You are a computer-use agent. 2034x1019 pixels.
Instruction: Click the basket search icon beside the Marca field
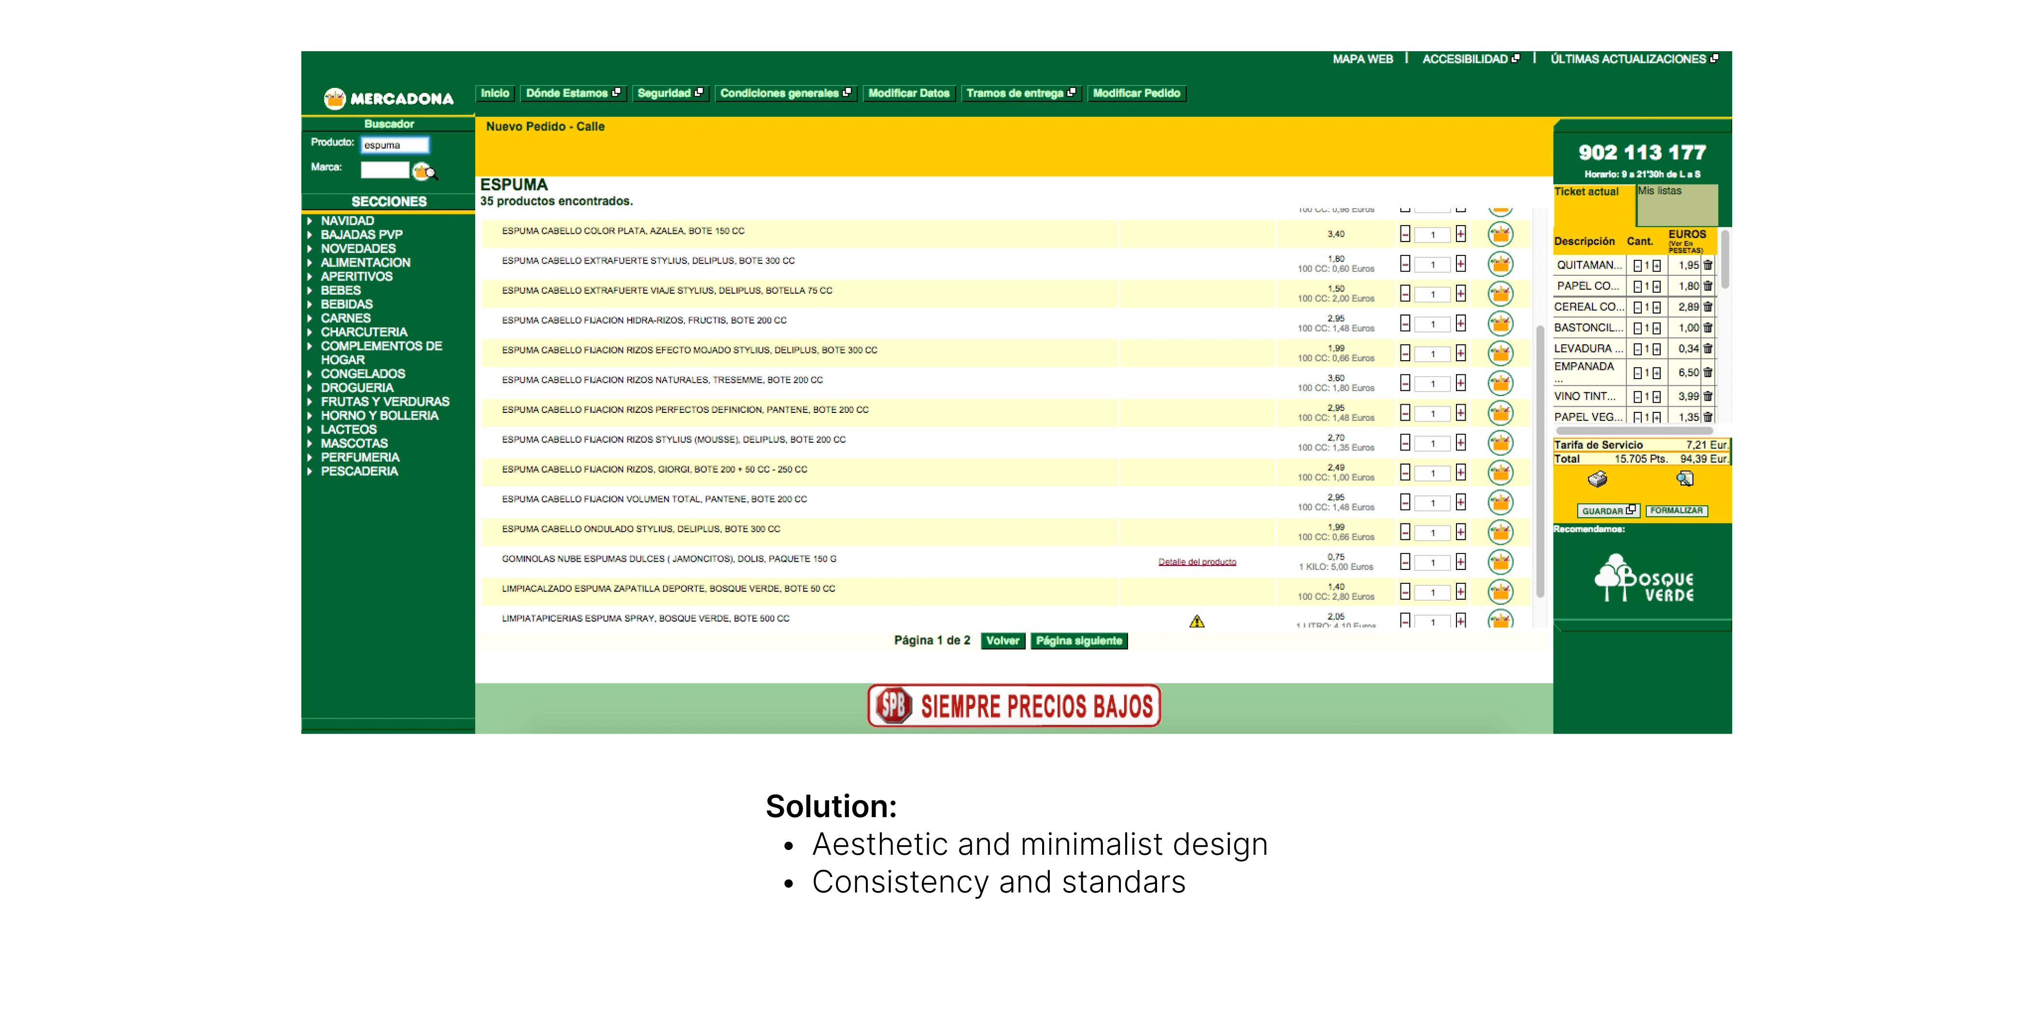click(x=424, y=170)
